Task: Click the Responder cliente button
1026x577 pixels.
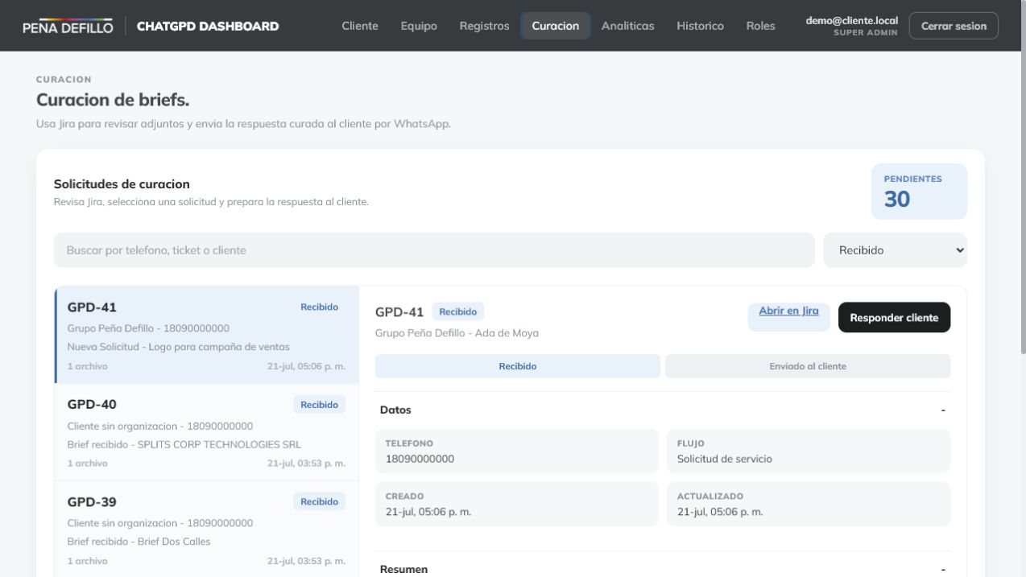Action: click(x=894, y=317)
